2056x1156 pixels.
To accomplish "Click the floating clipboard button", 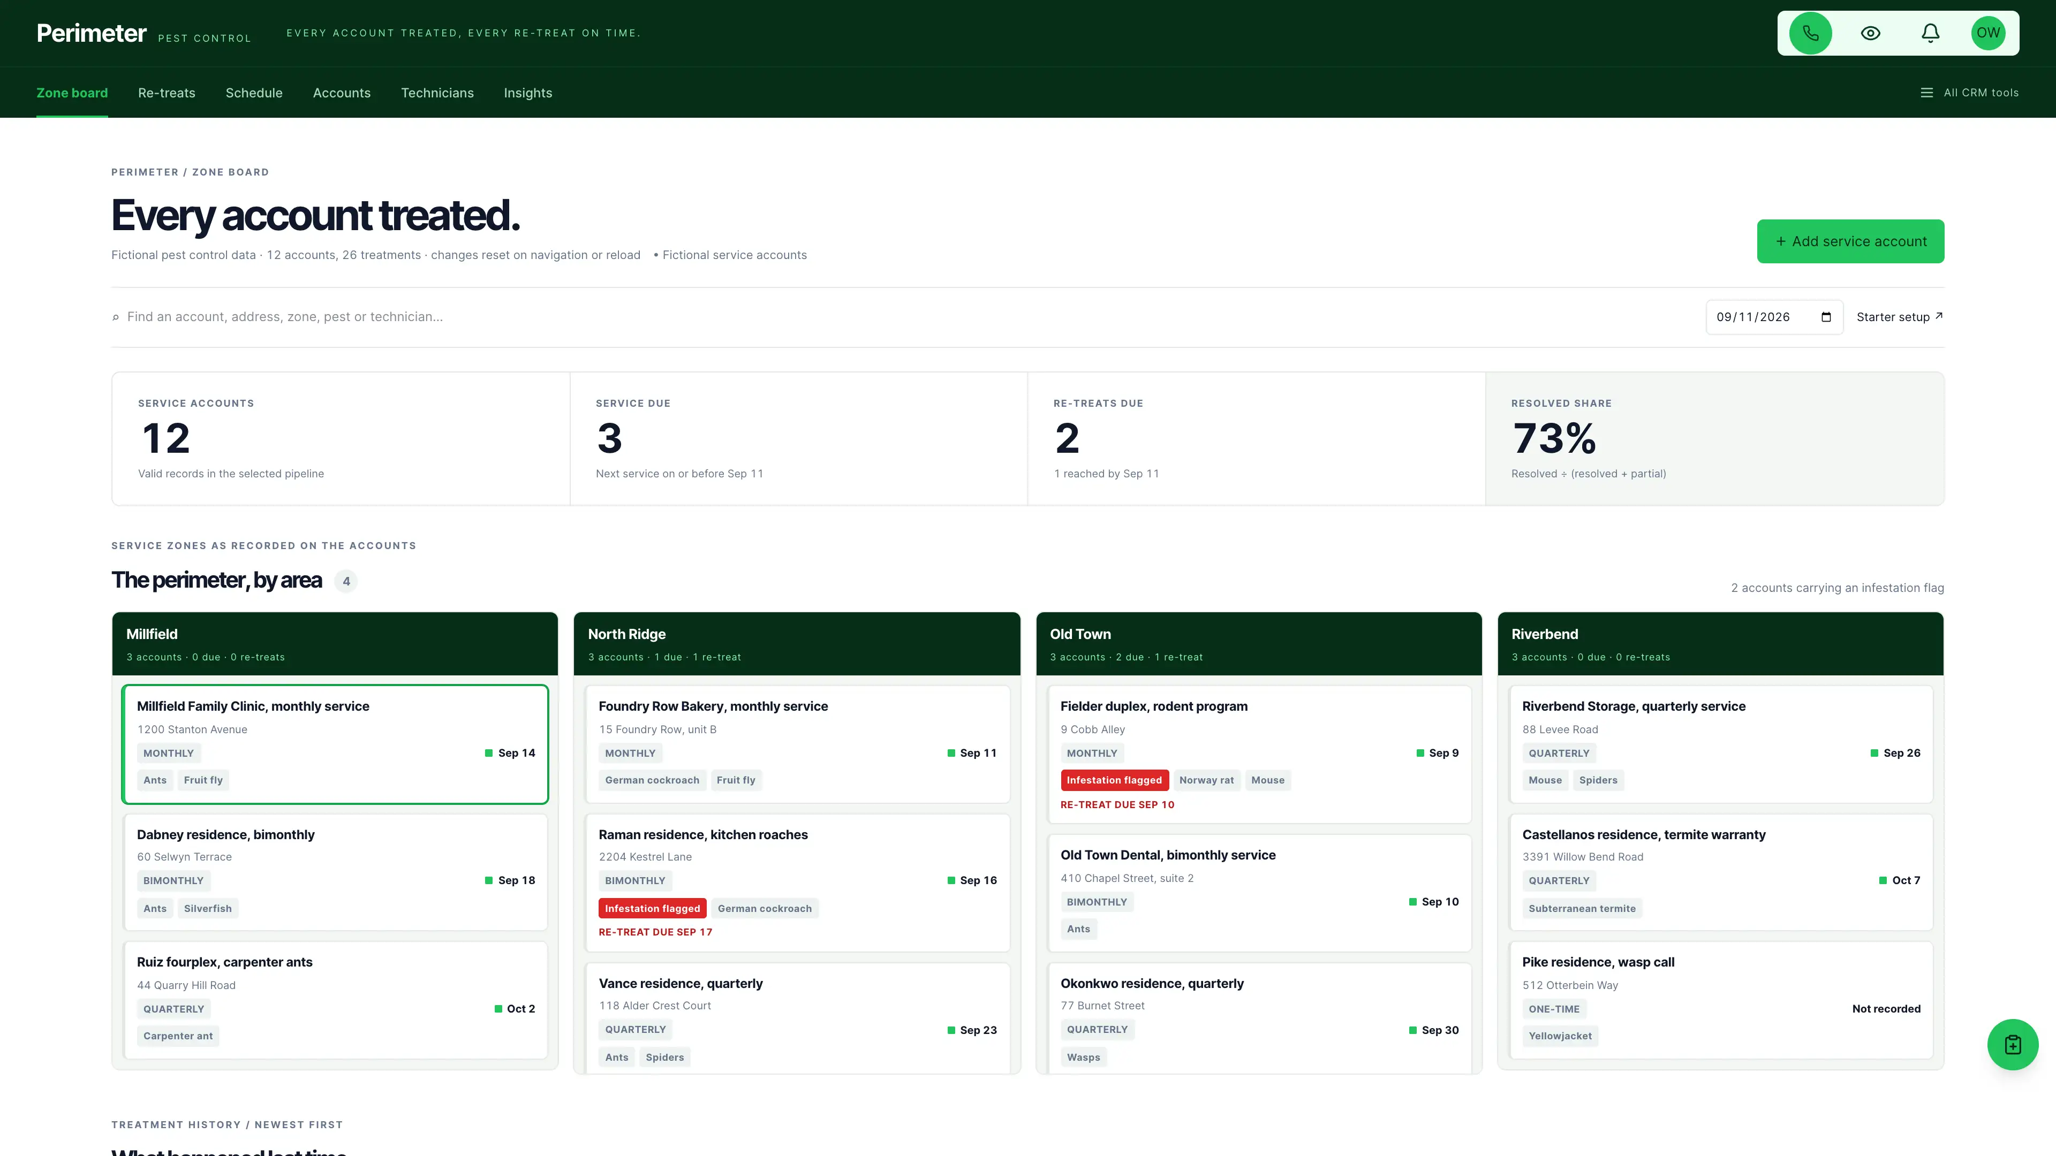I will pyautogui.click(x=2012, y=1044).
